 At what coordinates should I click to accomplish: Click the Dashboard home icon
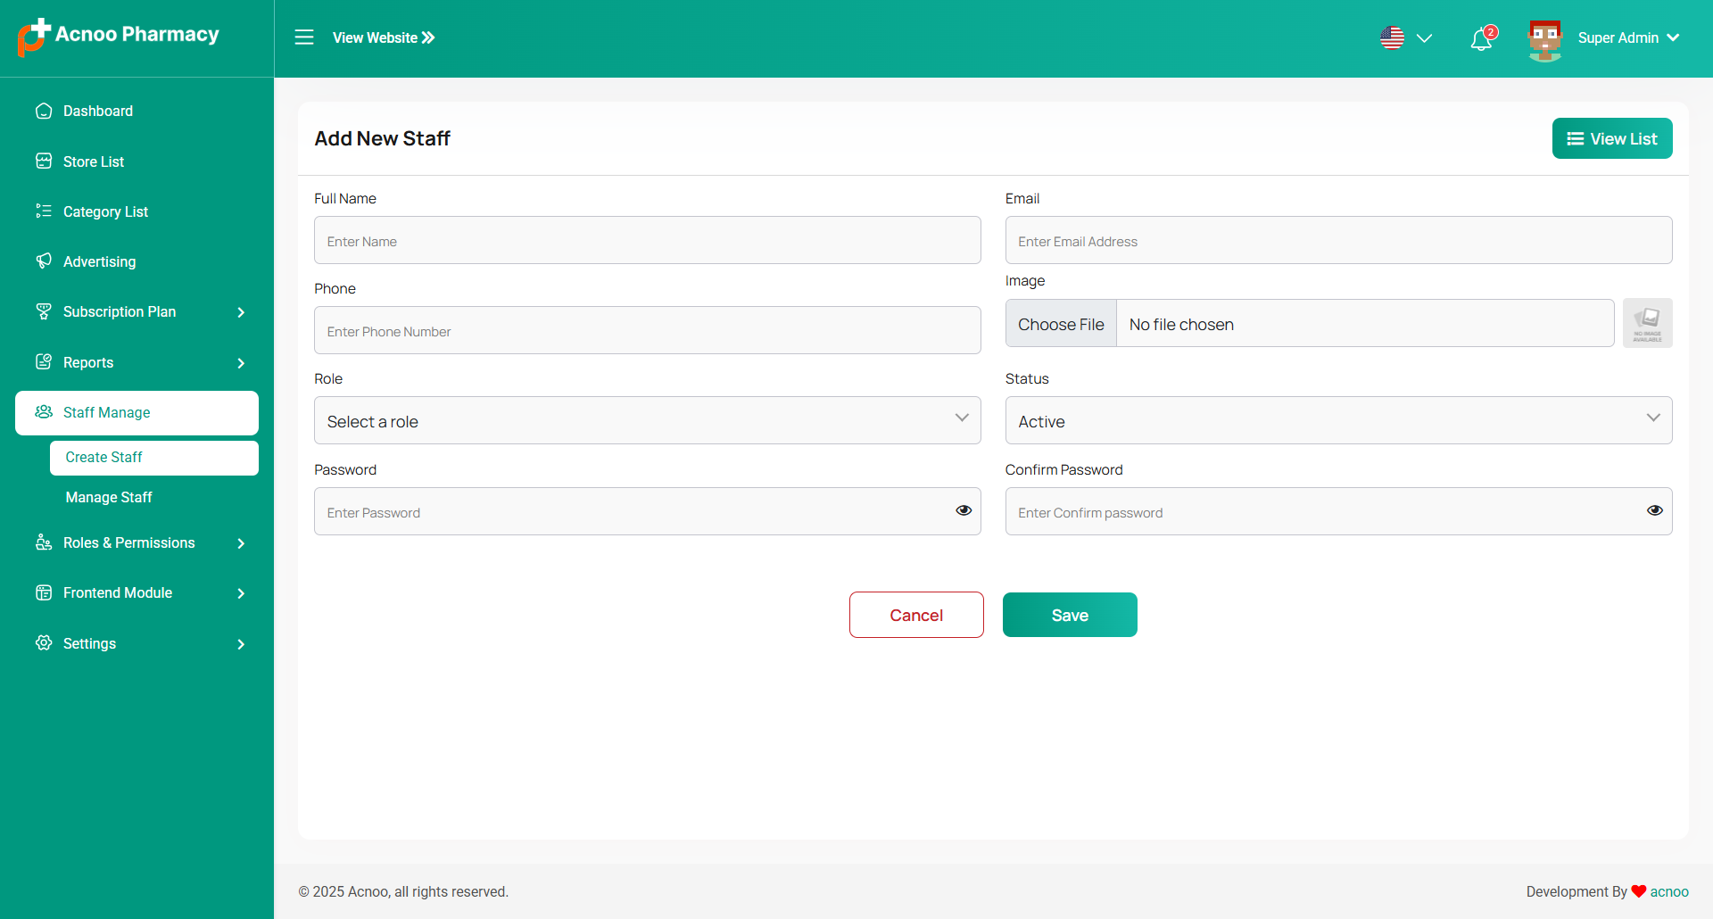pyautogui.click(x=44, y=111)
